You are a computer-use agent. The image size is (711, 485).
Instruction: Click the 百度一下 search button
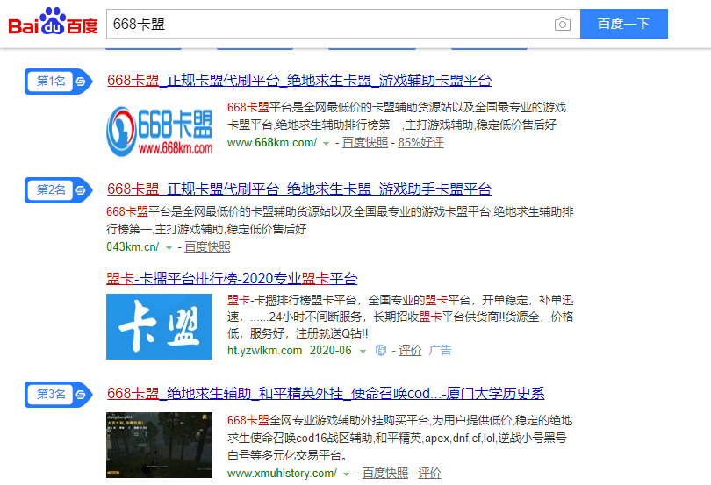point(624,24)
